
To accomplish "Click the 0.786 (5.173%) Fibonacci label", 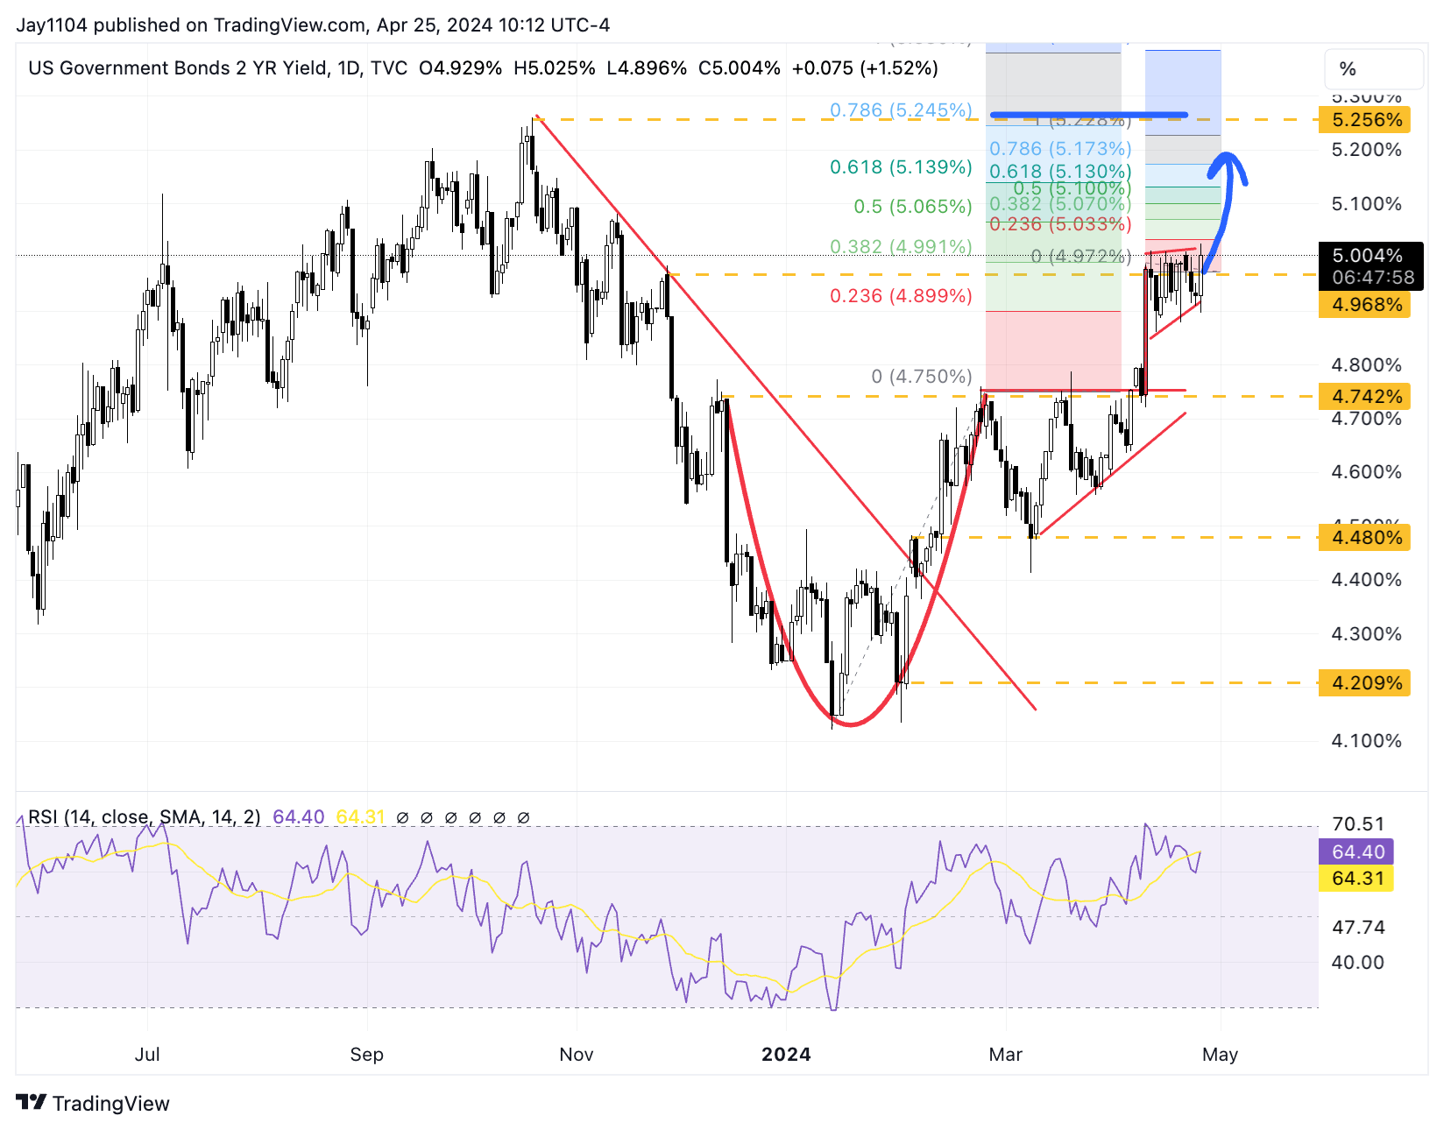I will pos(1060,149).
